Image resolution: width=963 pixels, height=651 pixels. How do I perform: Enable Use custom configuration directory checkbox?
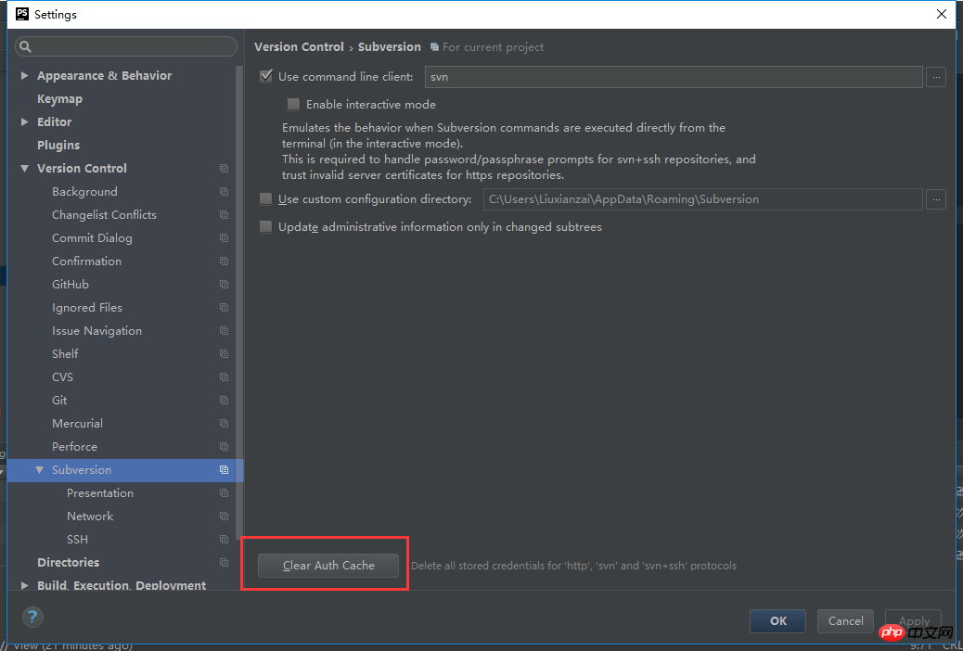(x=266, y=199)
